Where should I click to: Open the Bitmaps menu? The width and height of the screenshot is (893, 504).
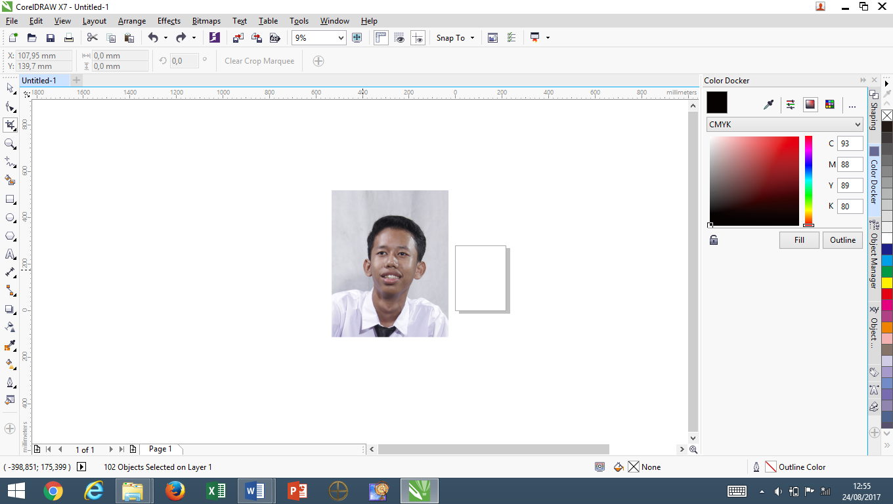[206, 20]
